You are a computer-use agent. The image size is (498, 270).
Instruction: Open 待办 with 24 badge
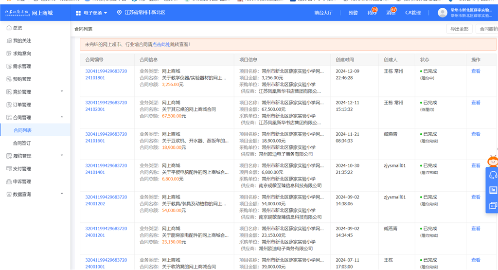pos(372,12)
